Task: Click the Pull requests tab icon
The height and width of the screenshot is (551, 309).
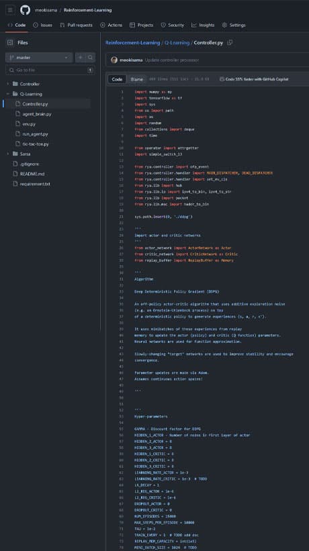Action: [x=62, y=25]
